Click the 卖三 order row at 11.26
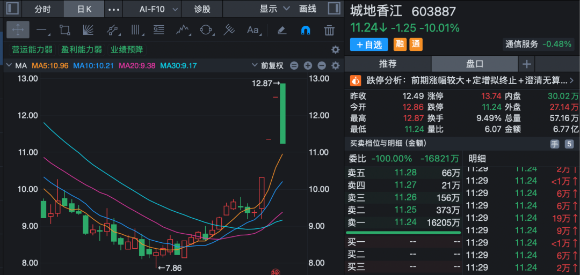 tap(403, 197)
